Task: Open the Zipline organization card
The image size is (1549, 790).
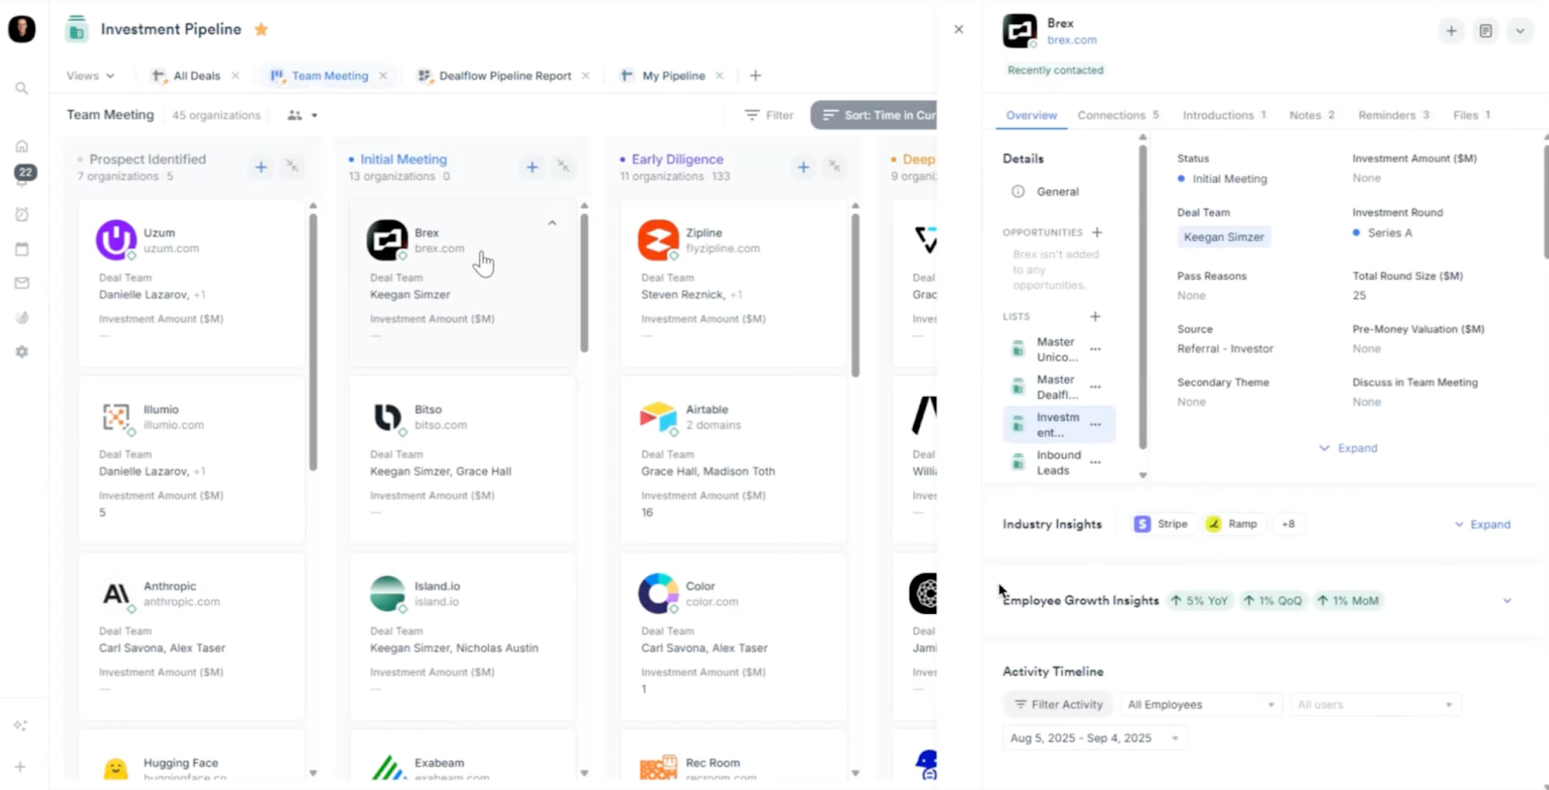Action: [734, 283]
